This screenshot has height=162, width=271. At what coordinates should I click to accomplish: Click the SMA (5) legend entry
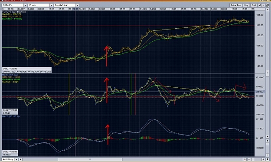pyautogui.click(x=11, y=14)
